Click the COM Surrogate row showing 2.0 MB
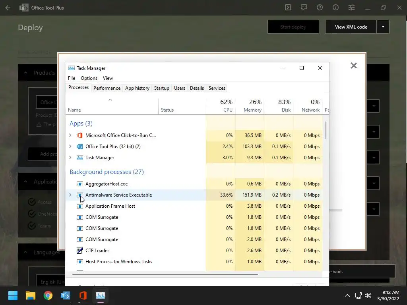 coord(194,239)
